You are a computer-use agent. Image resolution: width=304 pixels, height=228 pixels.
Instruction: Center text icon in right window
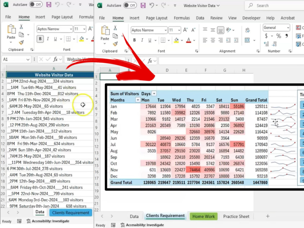point(213,40)
